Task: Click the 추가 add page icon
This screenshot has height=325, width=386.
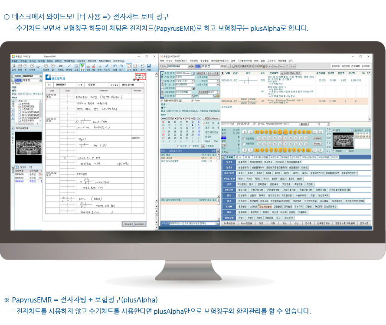Action: 142,66
